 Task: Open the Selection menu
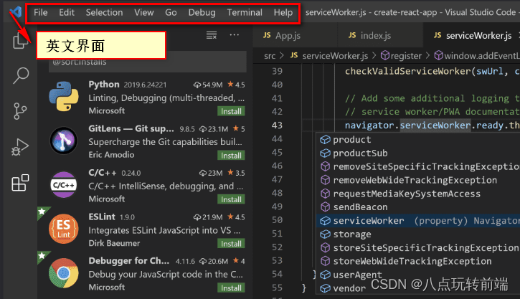(104, 13)
